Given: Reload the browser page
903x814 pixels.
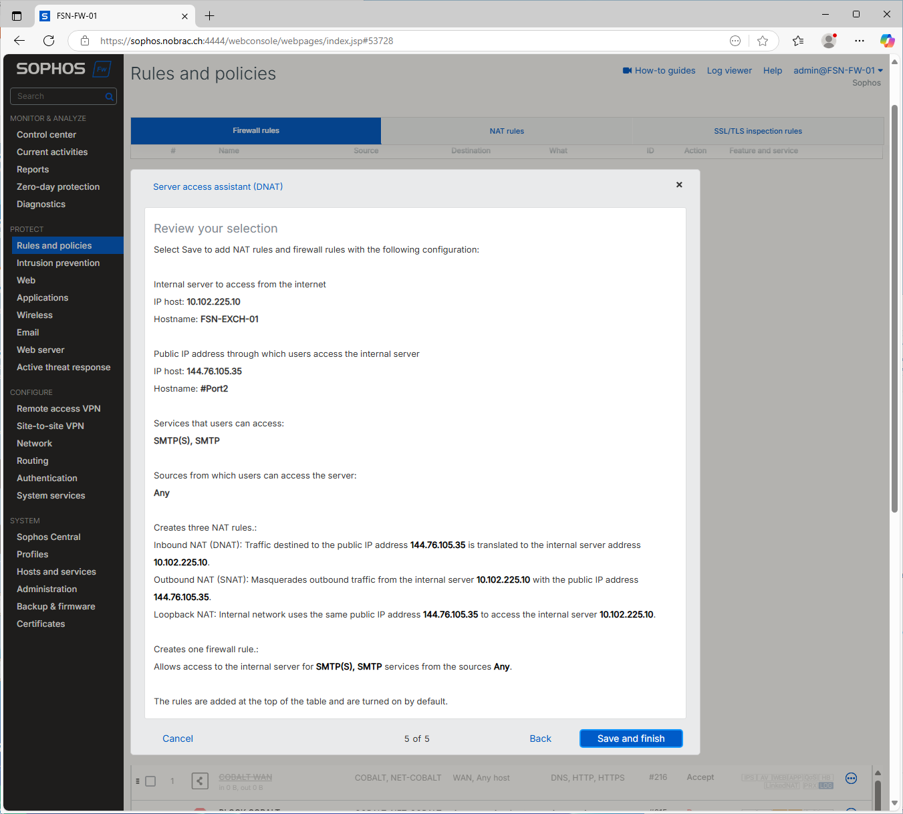Looking at the screenshot, I should pyautogui.click(x=49, y=41).
